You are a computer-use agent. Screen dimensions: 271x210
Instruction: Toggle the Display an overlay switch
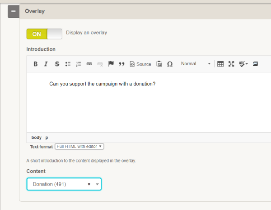(x=44, y=34)
